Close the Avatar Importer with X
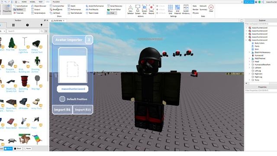The height and width of the screenshot is (156, 277). [x=89, y=40]
